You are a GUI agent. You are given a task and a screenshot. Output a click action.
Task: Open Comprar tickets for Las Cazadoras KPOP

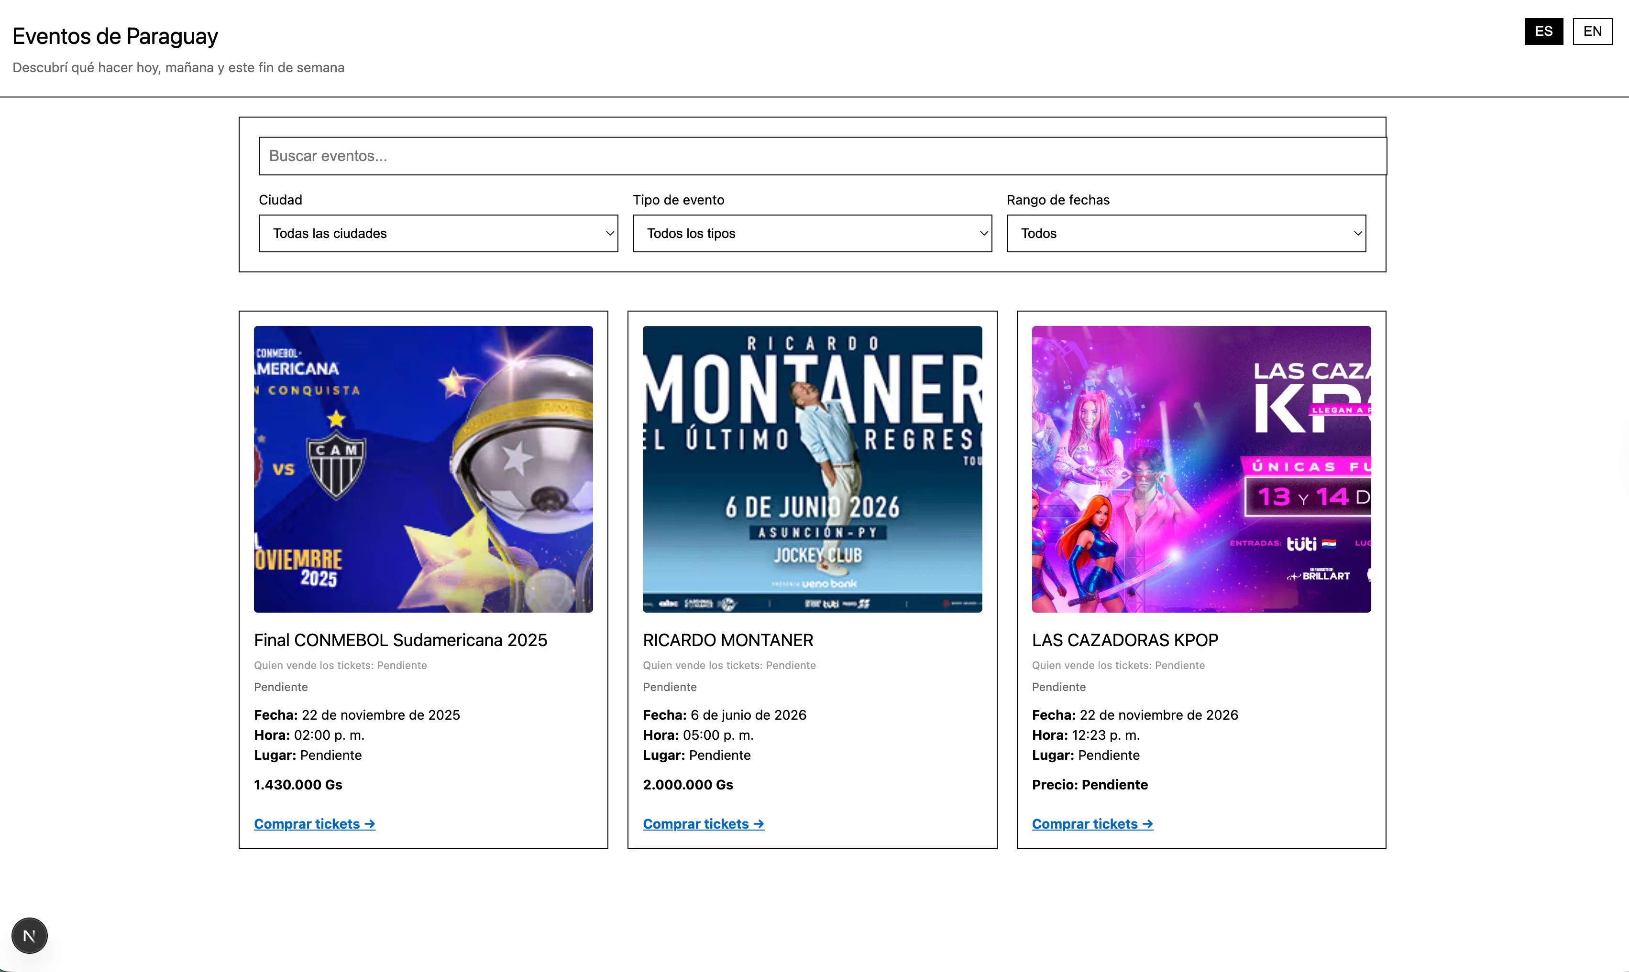[1091, 824]
